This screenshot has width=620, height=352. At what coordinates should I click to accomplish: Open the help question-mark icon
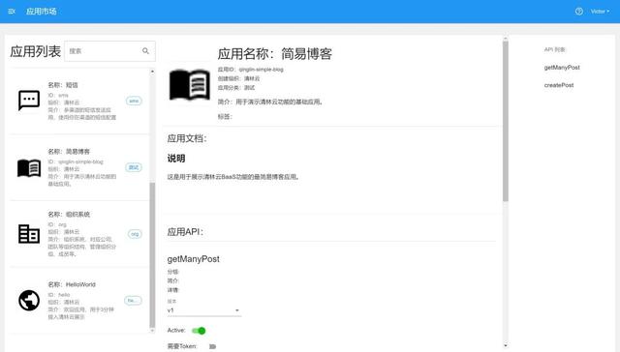click(x=579, y=12)
